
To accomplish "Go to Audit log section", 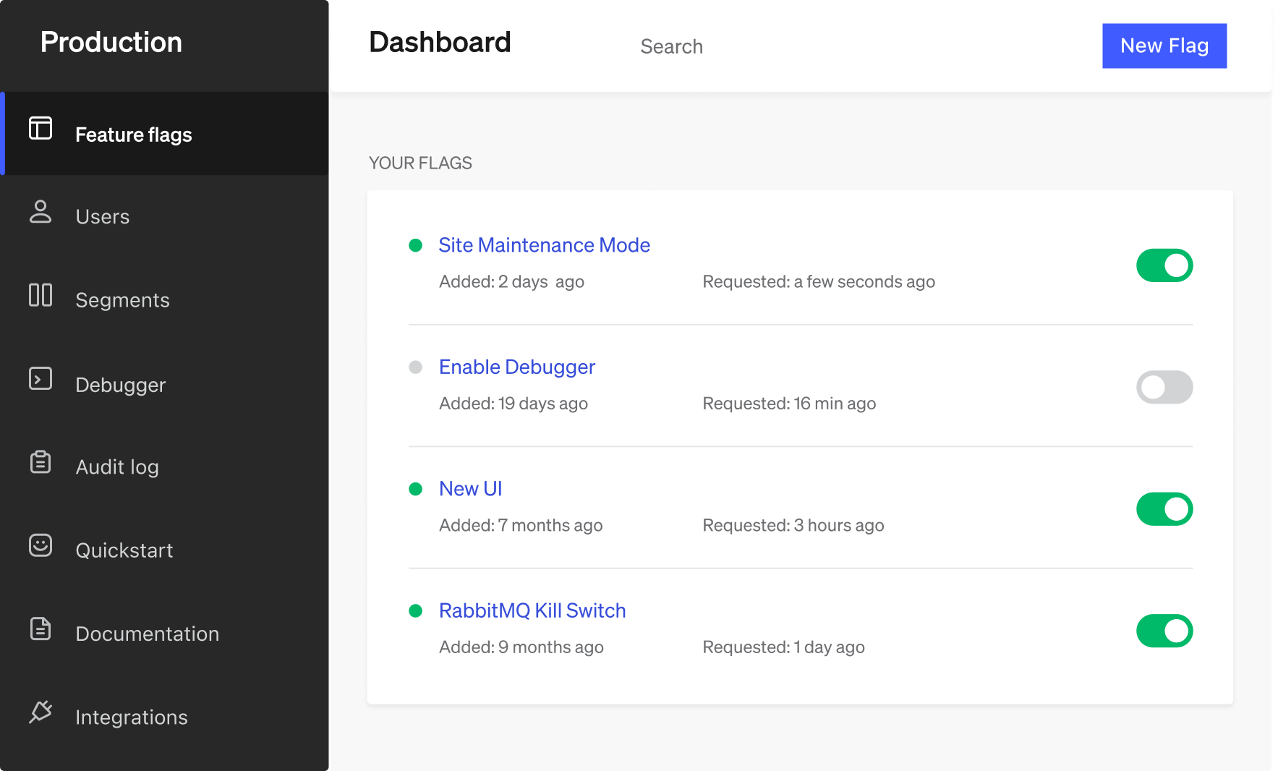I will click(x=117, y=467).
